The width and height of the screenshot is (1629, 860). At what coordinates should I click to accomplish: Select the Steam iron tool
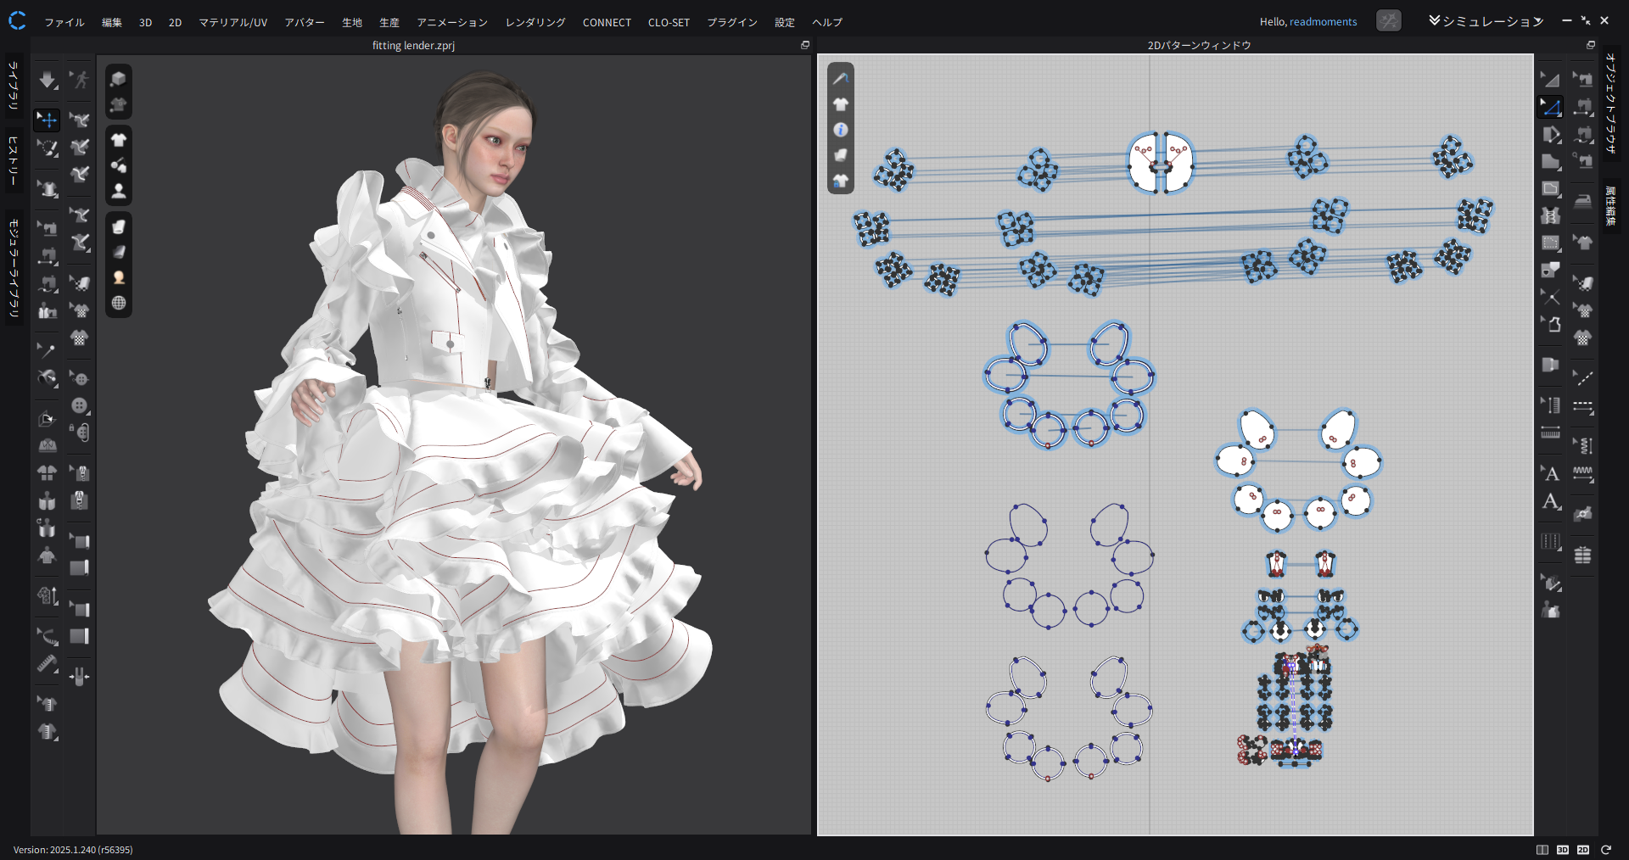tap(1583, 201)
